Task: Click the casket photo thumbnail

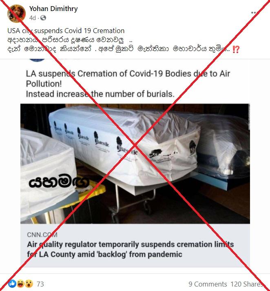Action: pos(135,164)
